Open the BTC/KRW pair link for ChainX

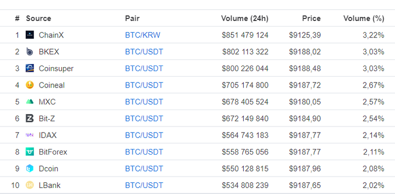142,35
